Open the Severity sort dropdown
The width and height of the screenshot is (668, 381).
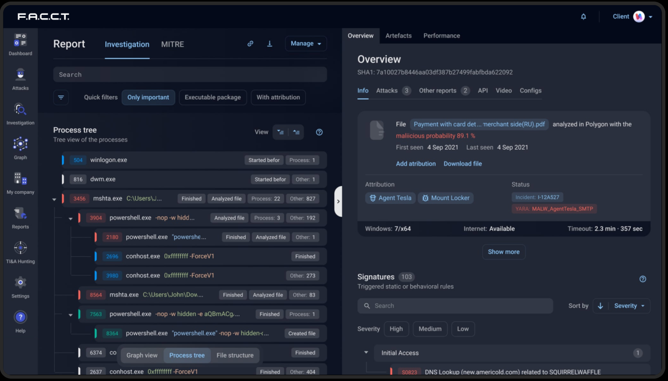[629, 306]
